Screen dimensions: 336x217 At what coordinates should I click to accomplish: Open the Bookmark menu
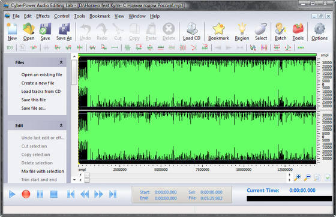tap(100, 16)
